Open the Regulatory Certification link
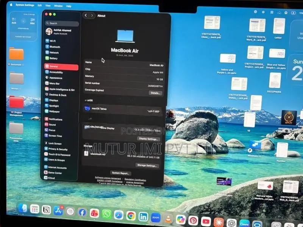This screenshot has height=227, width=303. [135, 180]
